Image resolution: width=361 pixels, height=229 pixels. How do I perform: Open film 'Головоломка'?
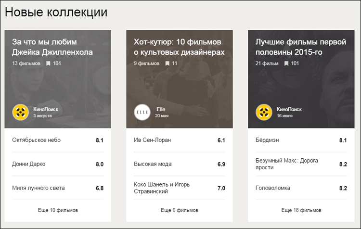click(x=273, y=188)
